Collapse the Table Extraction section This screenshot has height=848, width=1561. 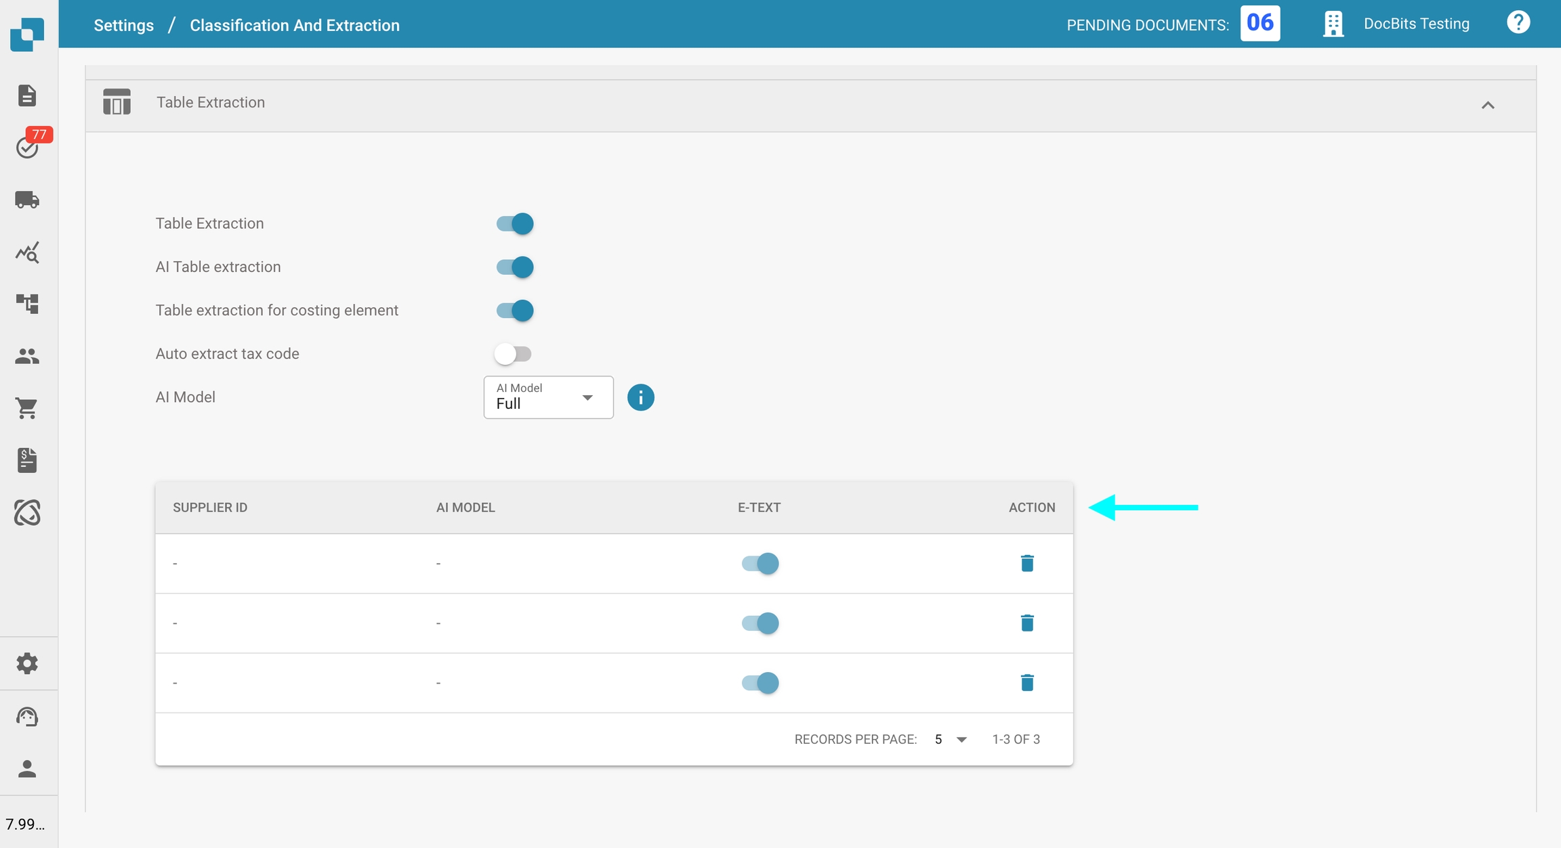click(1487, 105)
